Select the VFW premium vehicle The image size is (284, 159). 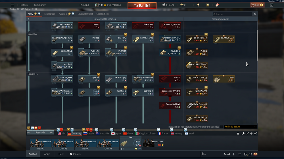224,79
